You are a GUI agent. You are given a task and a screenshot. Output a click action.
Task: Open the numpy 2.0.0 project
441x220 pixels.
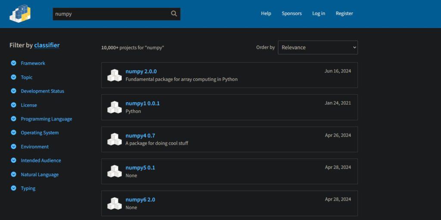(x=141, y=71)
